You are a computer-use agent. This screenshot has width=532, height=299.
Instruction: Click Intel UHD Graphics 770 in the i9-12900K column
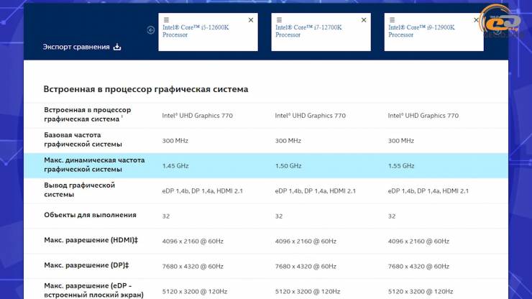[423, 116]
